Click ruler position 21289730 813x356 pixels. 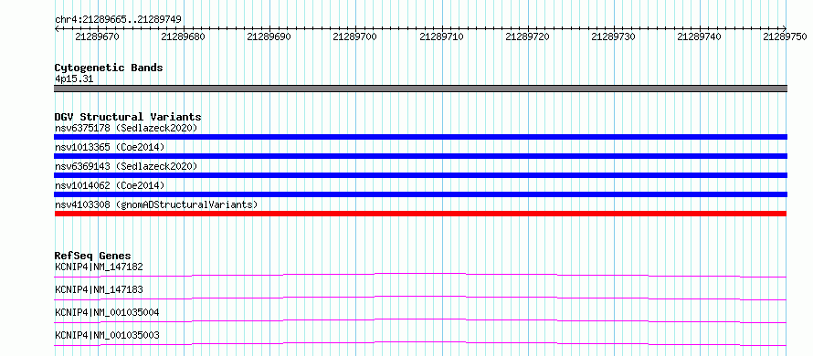point(613,37)
